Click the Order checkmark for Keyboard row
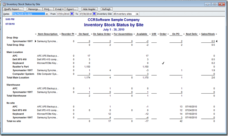Viewport: 228px width, 136px height. pyautogui.click(x=163, y=63)
